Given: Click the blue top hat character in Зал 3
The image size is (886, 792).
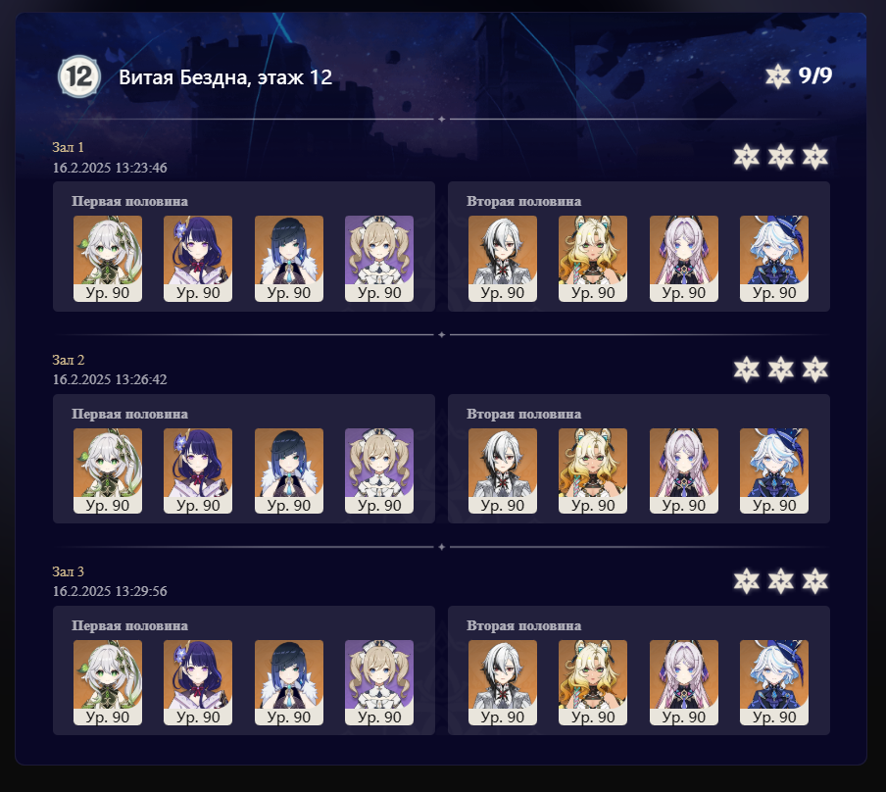Looking at the screenshot, I should click(774, 683).
